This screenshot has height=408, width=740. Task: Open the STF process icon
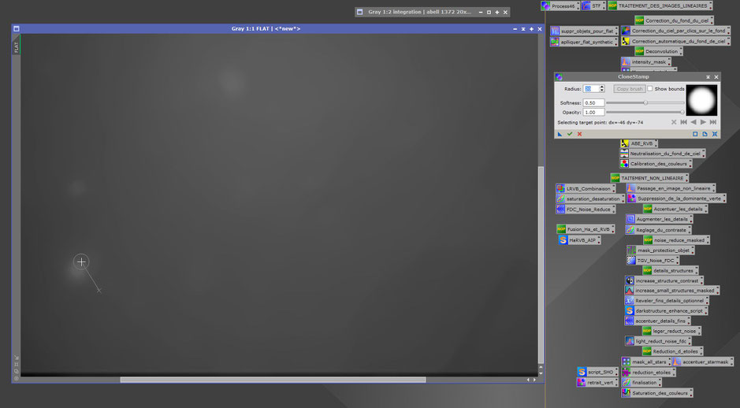[x=593, y=6]
